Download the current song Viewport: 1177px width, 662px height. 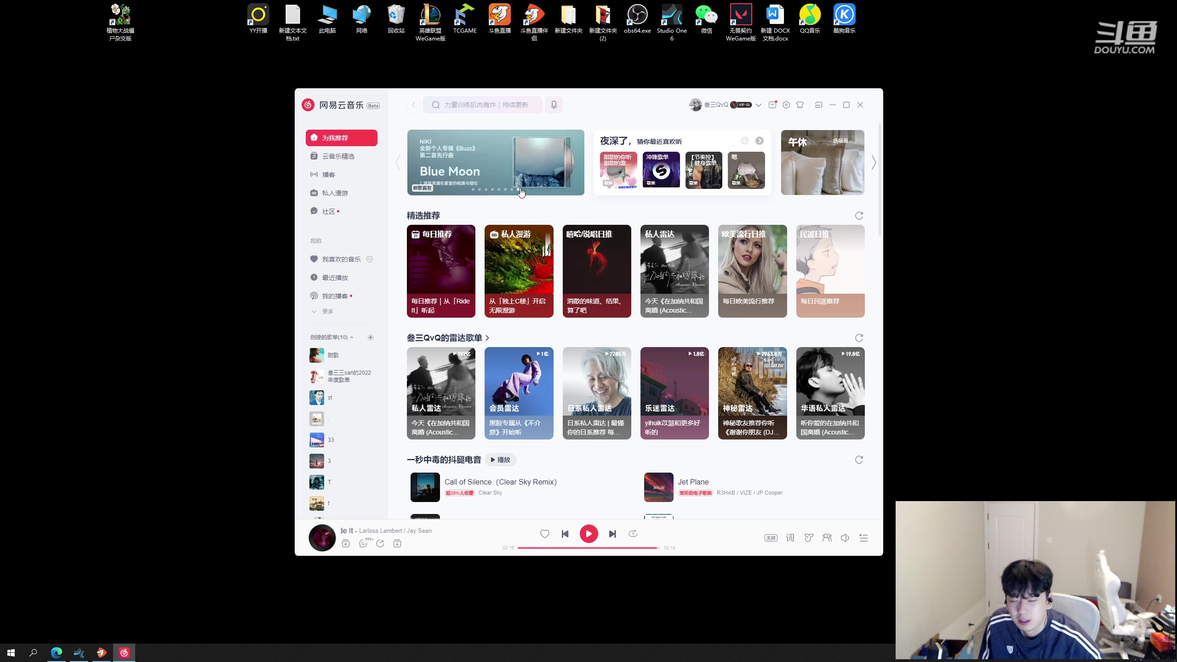[397, 544]
